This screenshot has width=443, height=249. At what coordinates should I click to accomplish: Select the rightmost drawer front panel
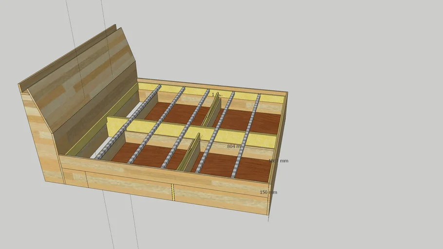coord(219,199)
